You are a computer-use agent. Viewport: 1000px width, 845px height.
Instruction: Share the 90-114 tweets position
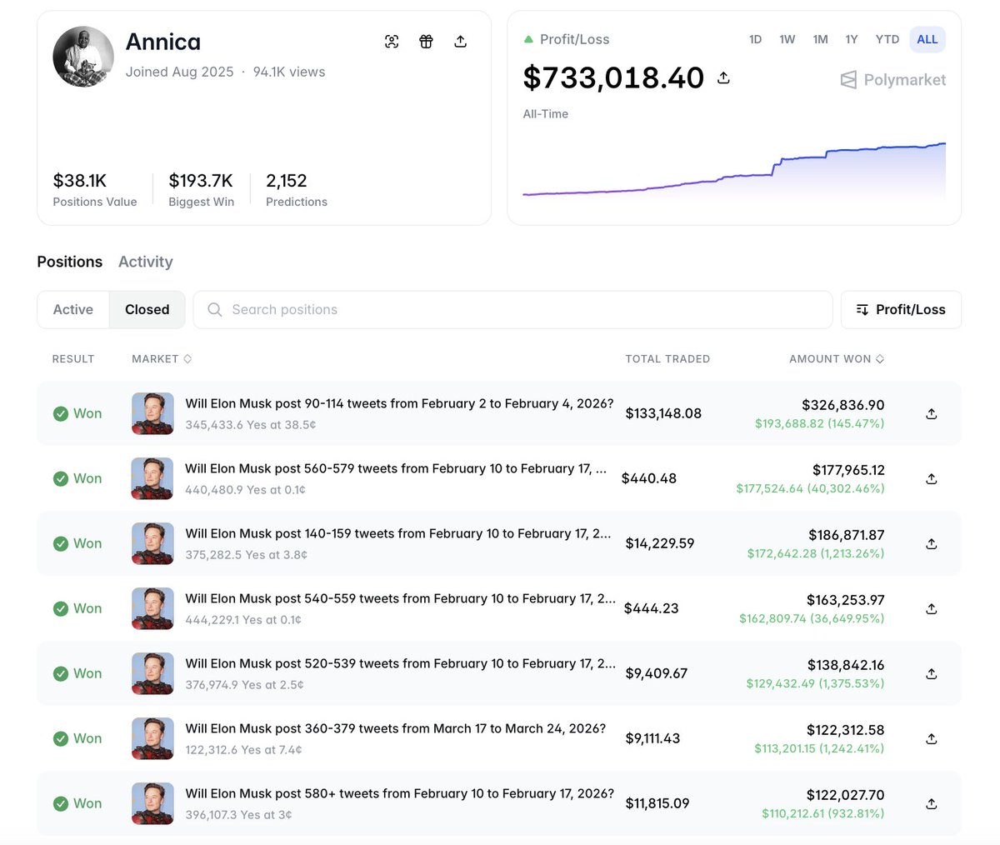[932, 413]
